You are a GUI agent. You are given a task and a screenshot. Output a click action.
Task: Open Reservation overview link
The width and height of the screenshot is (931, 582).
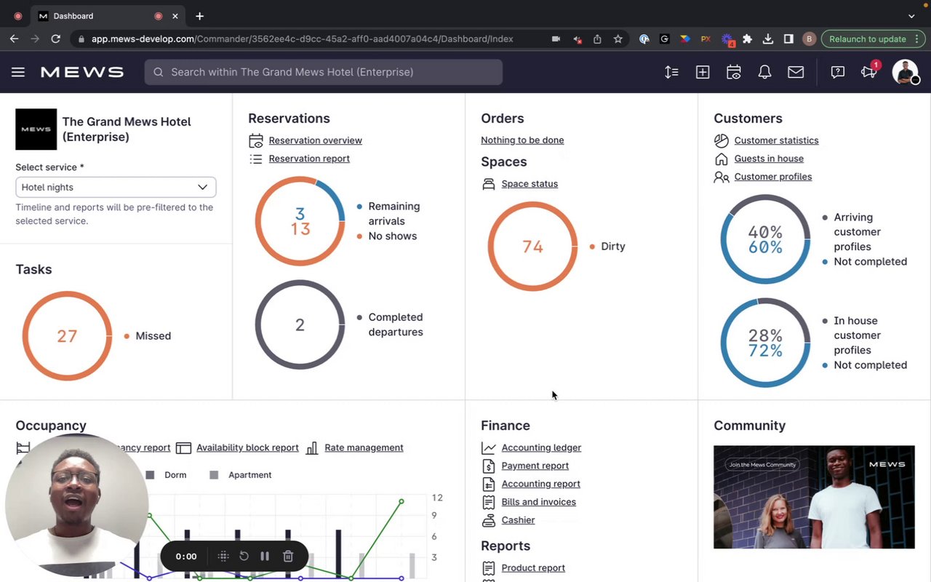click(x=315, y=140)
